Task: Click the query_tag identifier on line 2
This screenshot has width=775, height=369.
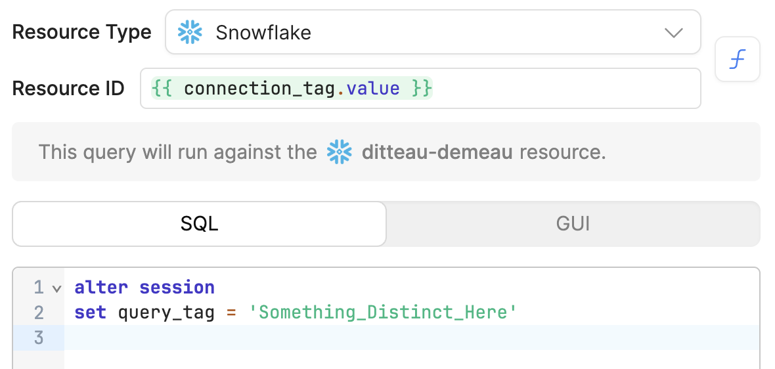Action: pos(166,313)
